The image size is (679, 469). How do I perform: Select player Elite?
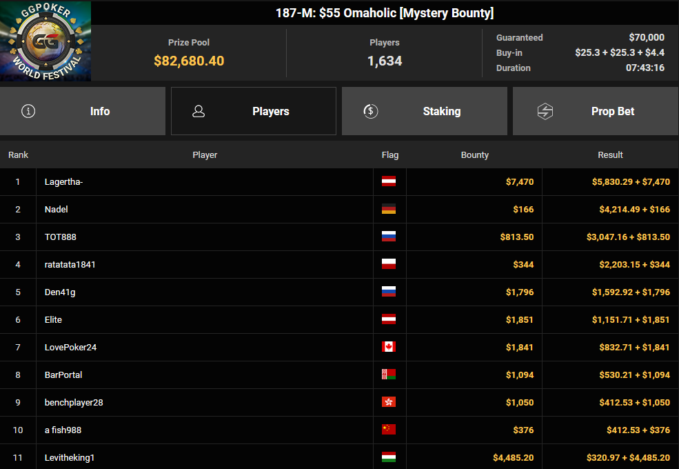coord(53,319)
